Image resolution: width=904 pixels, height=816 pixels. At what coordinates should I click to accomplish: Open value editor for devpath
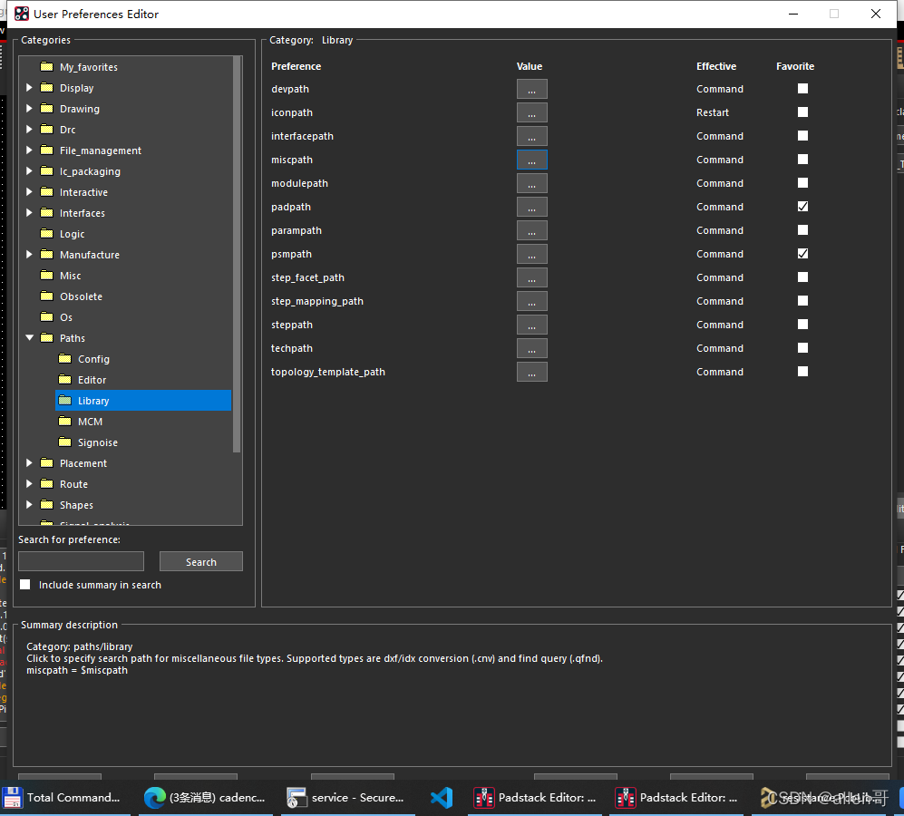(x=531, y=90)
